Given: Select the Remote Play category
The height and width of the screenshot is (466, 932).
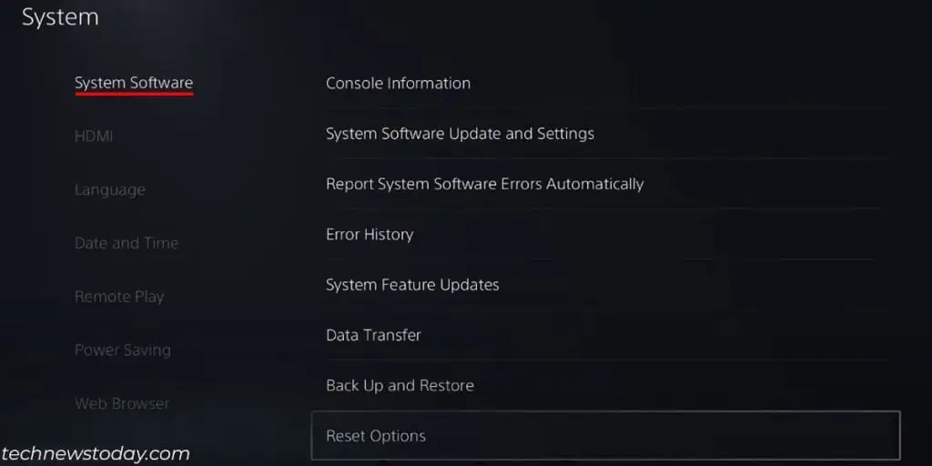Looking at the screenshot, I should (119, 297).
